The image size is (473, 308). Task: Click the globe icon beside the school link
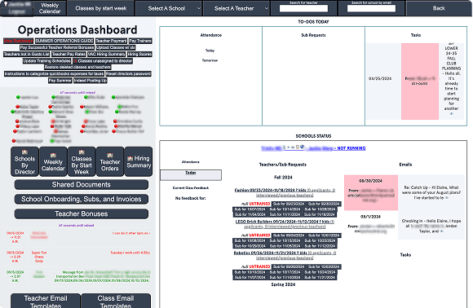302,147
